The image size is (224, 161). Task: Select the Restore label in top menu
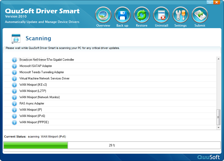click(x=142, y=26)
